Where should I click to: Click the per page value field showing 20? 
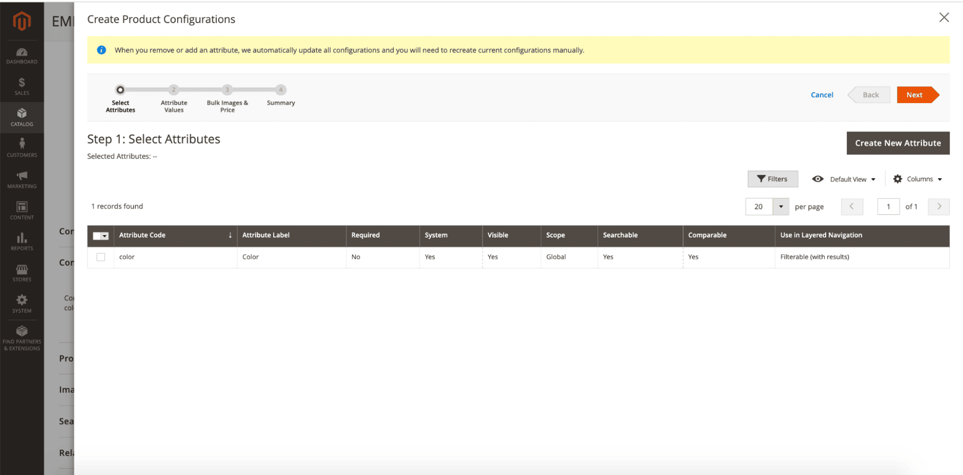click(759, 207)
